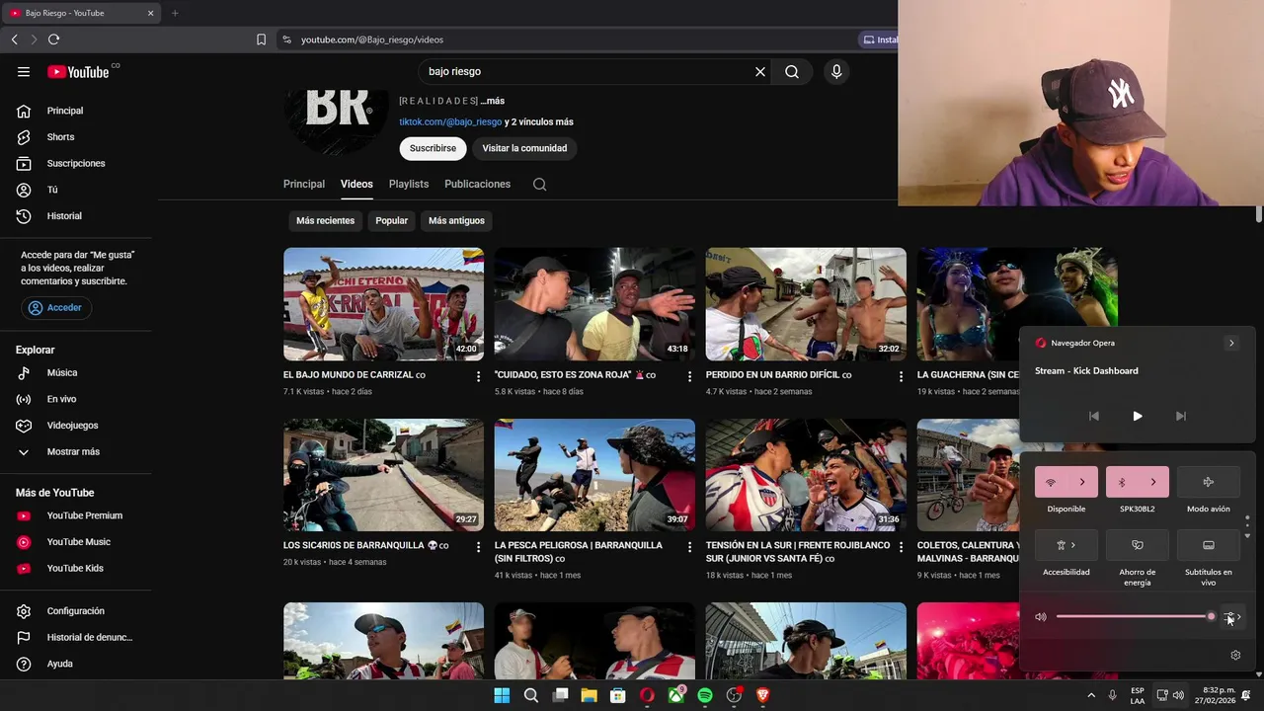Skip to next track in media panel
This screenshot has width=1264, height=711.
(1181, 416)
